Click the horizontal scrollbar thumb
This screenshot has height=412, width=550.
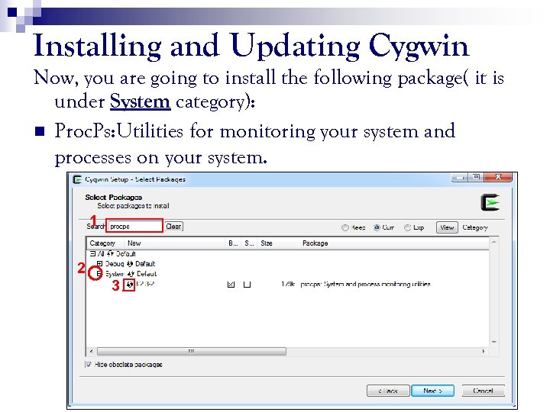click(192, 351)
